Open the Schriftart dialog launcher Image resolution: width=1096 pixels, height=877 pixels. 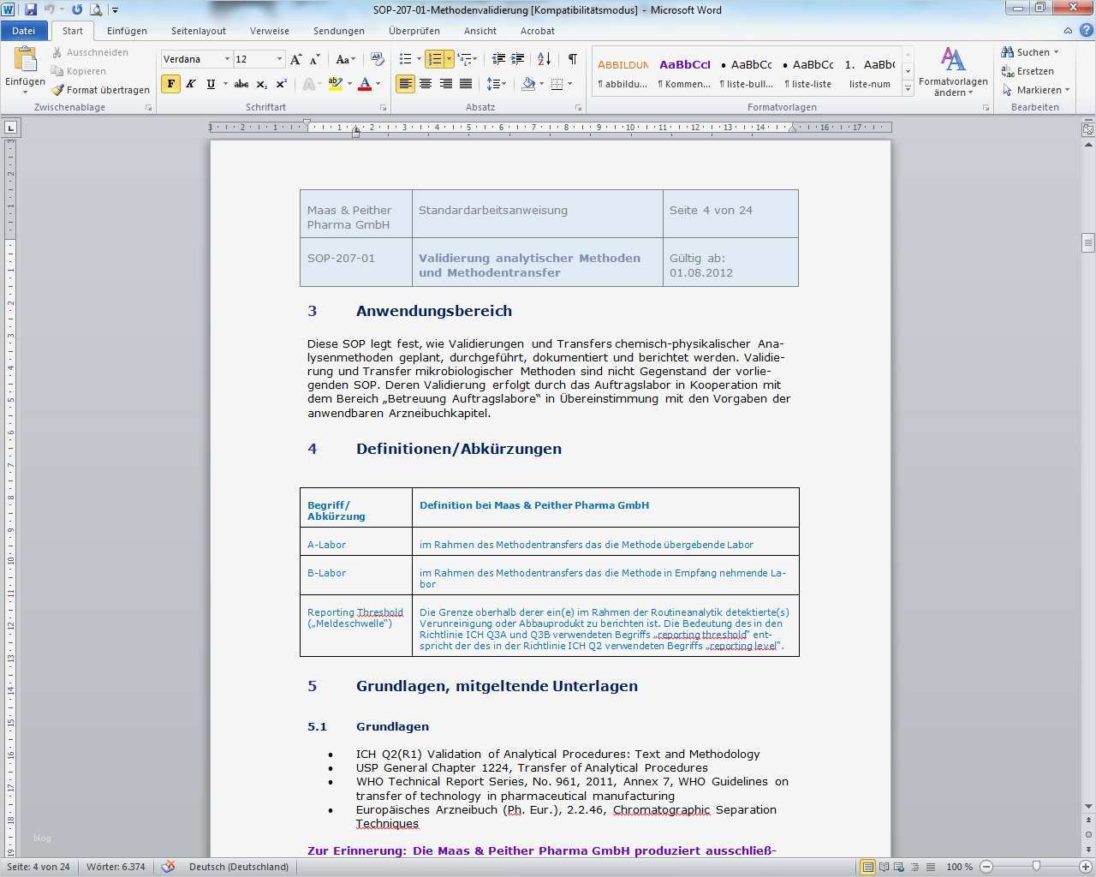[383, 108]
